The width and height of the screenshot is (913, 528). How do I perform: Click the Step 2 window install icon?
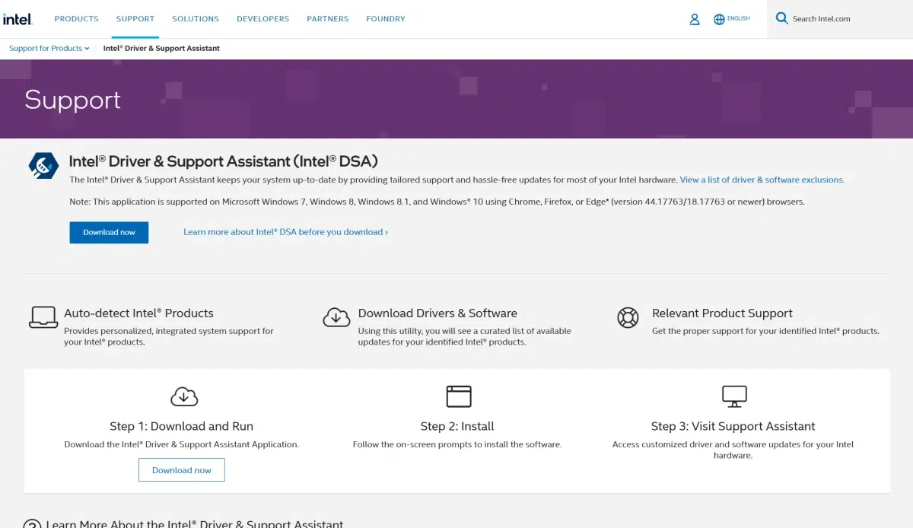click(459, 396)
